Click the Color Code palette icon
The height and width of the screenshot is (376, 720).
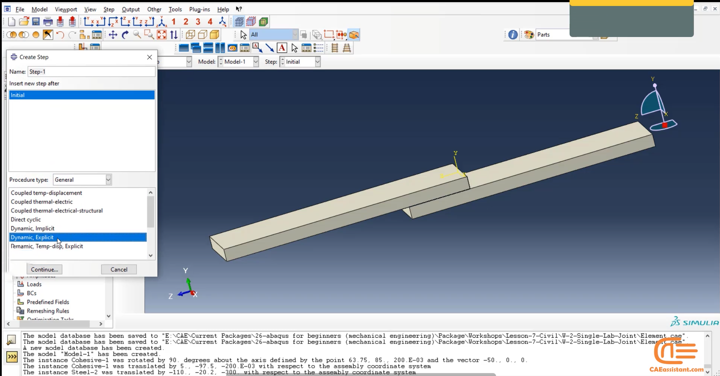pos(529,35)
